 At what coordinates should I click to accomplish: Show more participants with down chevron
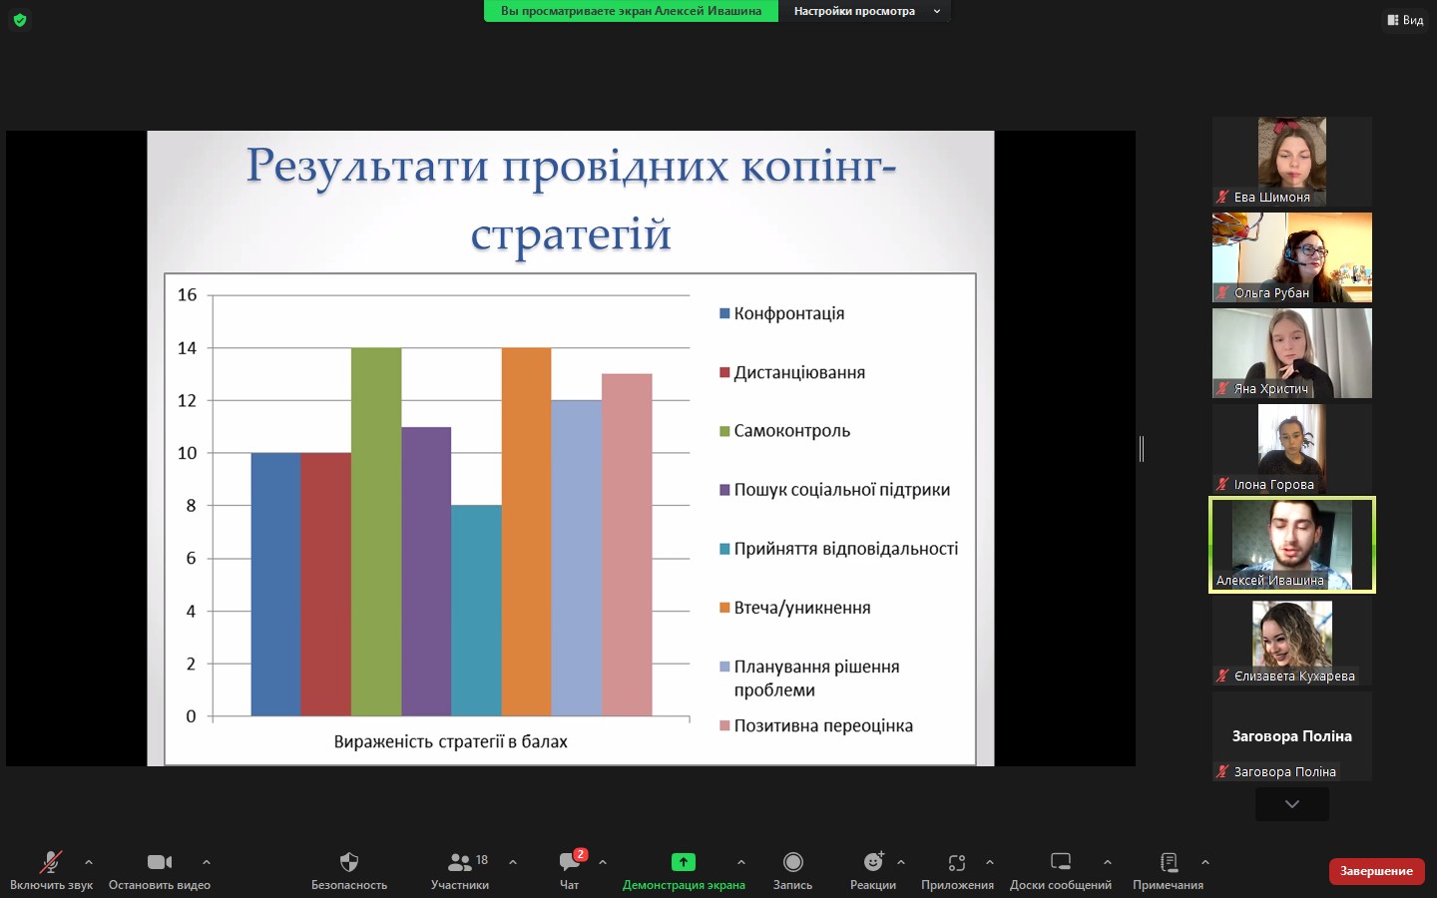point(1292,804)
